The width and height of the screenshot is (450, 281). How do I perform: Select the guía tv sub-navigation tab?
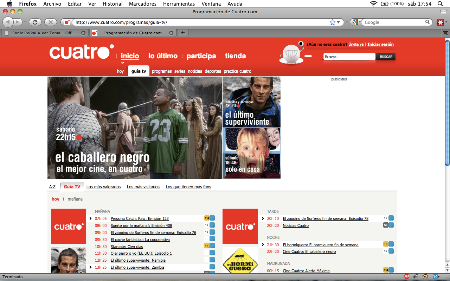point(139,71)
